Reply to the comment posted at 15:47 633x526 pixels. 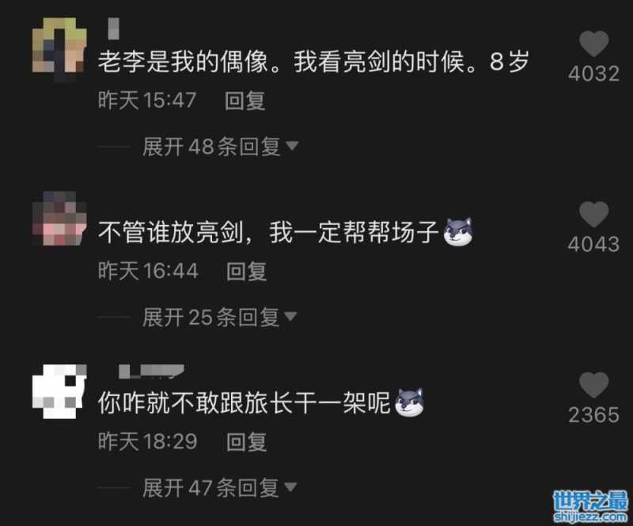pyautogui.click(x=244, y=101)
